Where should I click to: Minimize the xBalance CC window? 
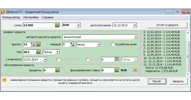click(169, 12)
